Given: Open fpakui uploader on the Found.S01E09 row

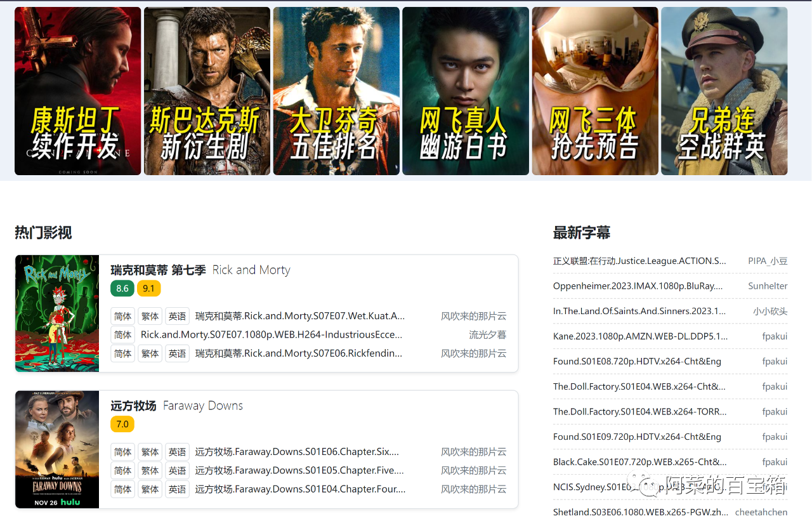Looking at the screenshot, I should point(775,437).
